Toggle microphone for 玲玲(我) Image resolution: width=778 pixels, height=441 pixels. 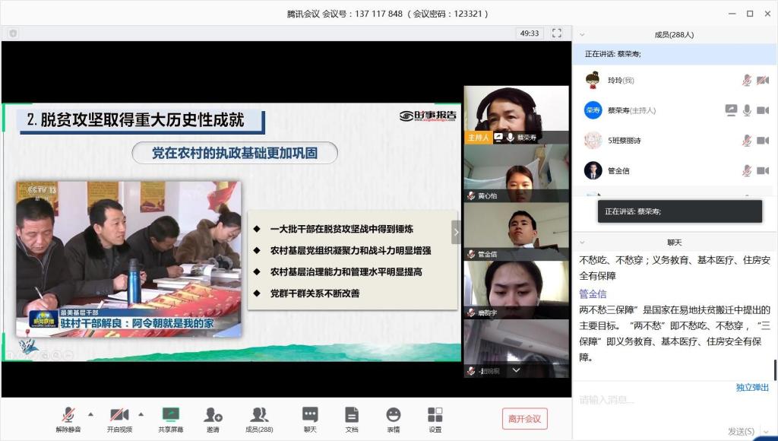(747, 80)
